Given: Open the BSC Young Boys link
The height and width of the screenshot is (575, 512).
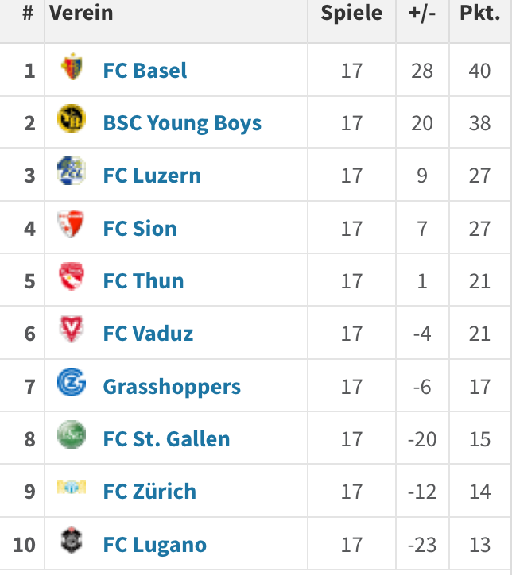Looking at the screenshot, I should coord(182,123).
